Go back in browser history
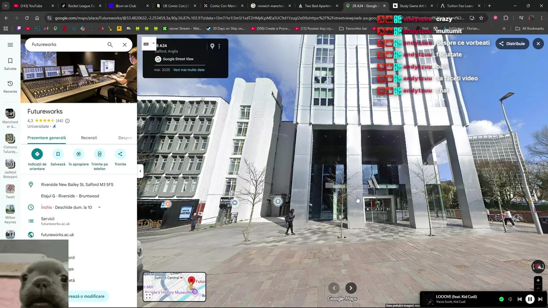 6,18
